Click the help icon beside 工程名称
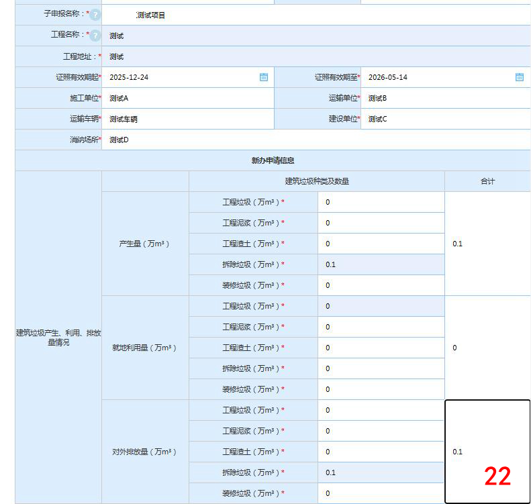This screenshot has height=504, width=531. point(95,36)
